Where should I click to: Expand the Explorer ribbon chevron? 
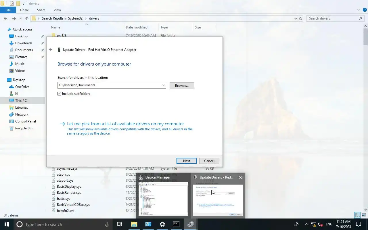pyautogui.click(x=358, y=10)
